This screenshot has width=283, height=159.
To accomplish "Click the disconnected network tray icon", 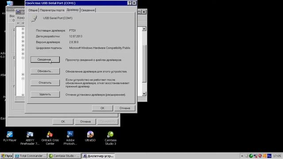I will tap(256, 156).
